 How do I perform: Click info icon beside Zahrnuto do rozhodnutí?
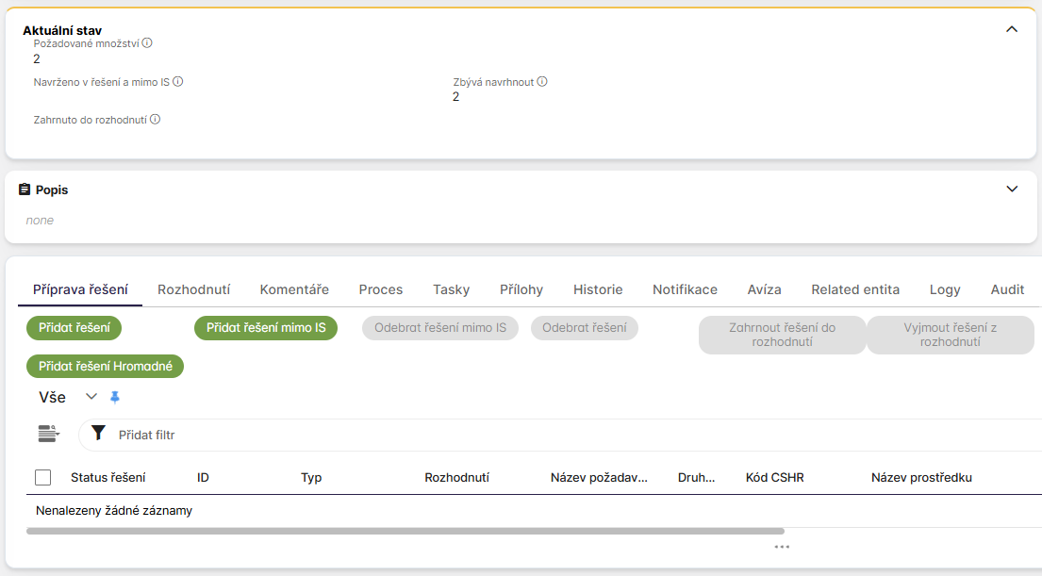pos(156,120)
